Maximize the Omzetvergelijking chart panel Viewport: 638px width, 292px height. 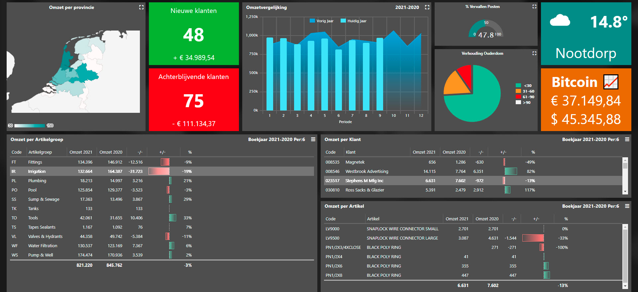427,7
